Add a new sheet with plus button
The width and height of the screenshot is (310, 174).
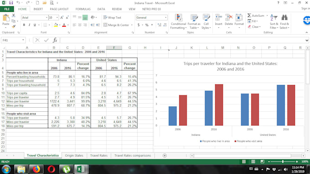[x=165, y=155]
